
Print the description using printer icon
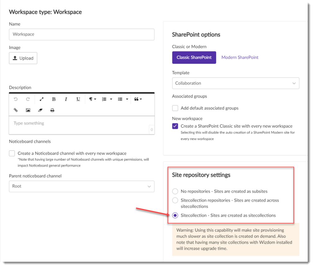52,110
